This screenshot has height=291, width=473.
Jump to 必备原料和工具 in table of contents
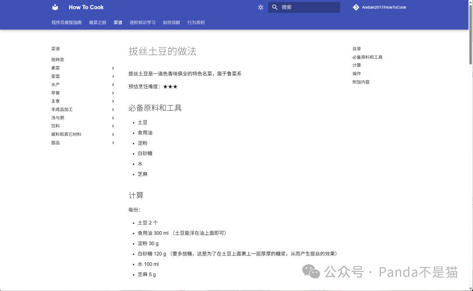367,57
